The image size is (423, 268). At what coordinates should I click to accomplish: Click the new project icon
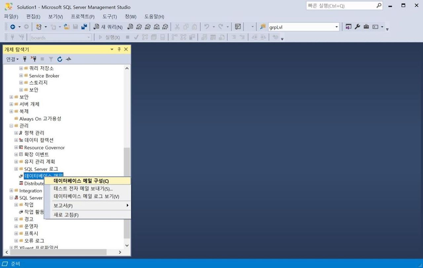39,27
